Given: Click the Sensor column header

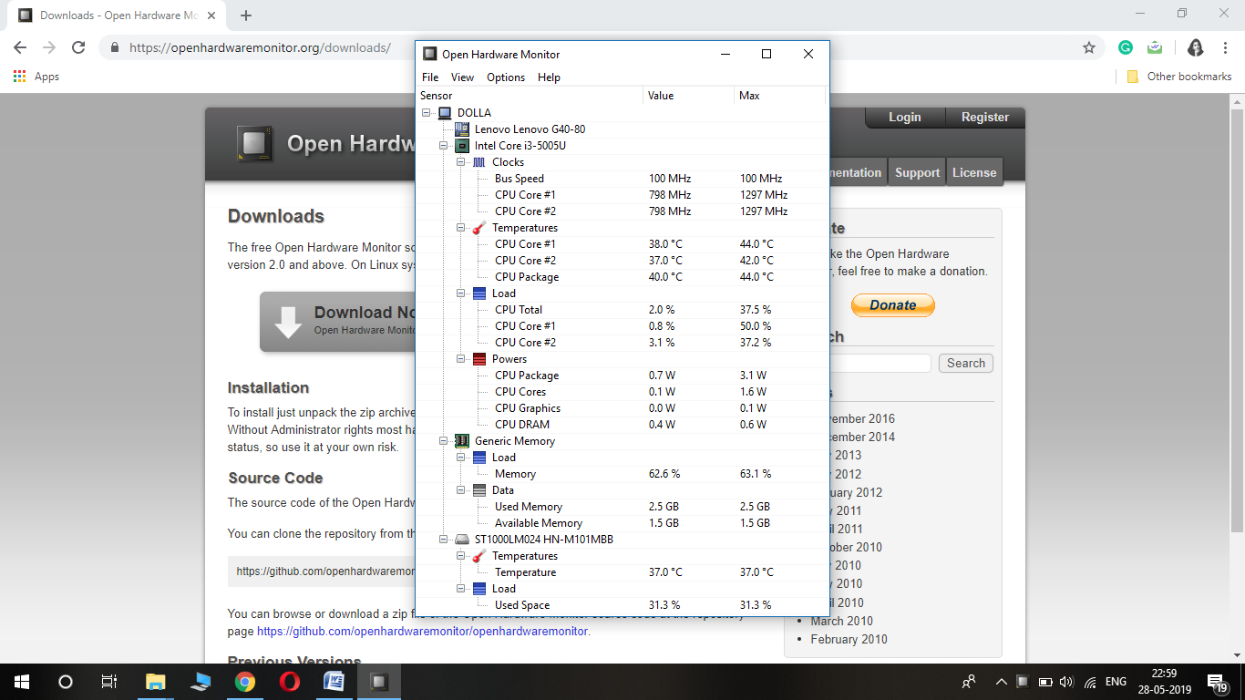Looking at the screenshot, I should (x=530, y=96).
